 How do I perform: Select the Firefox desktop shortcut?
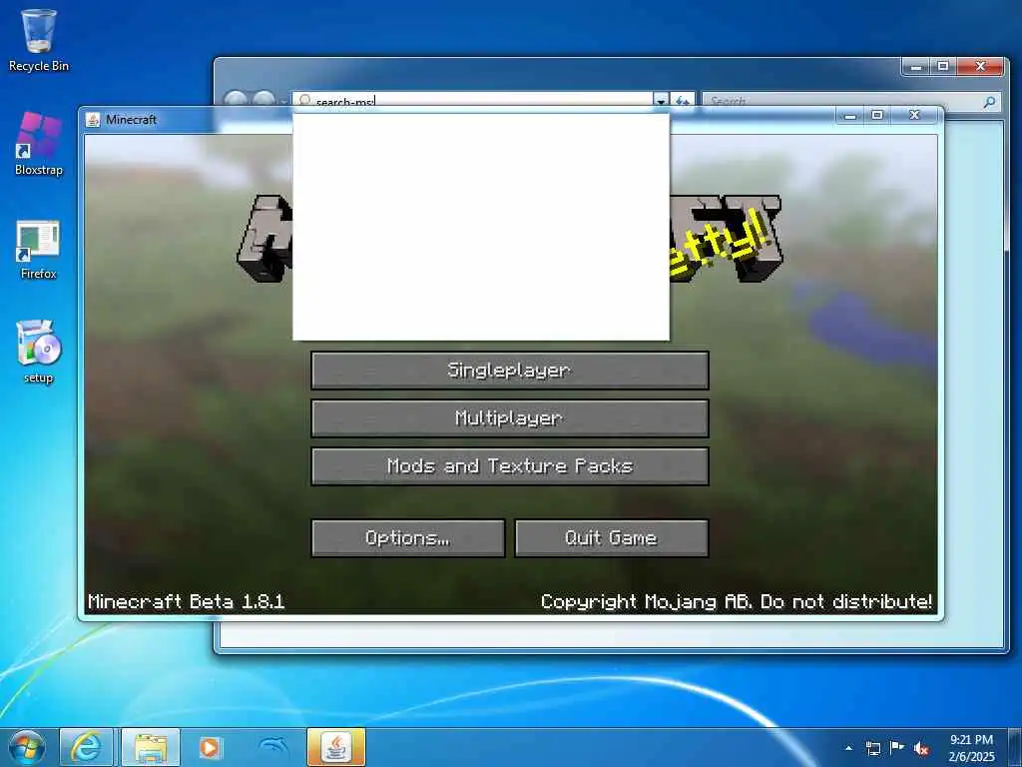click(39, 251)
